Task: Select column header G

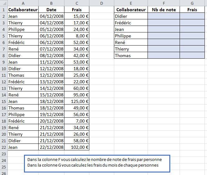Action: pos(192,3)
